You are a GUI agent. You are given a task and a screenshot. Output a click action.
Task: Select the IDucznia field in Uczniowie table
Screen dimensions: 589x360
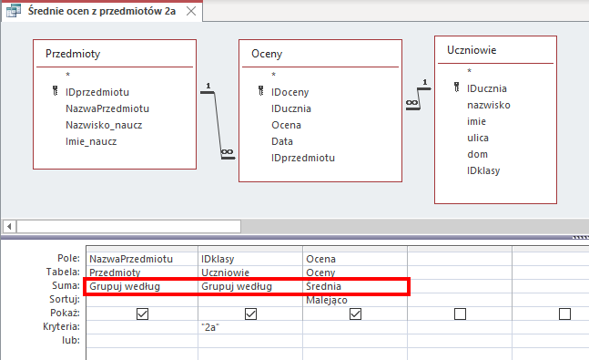coord(487,88)
